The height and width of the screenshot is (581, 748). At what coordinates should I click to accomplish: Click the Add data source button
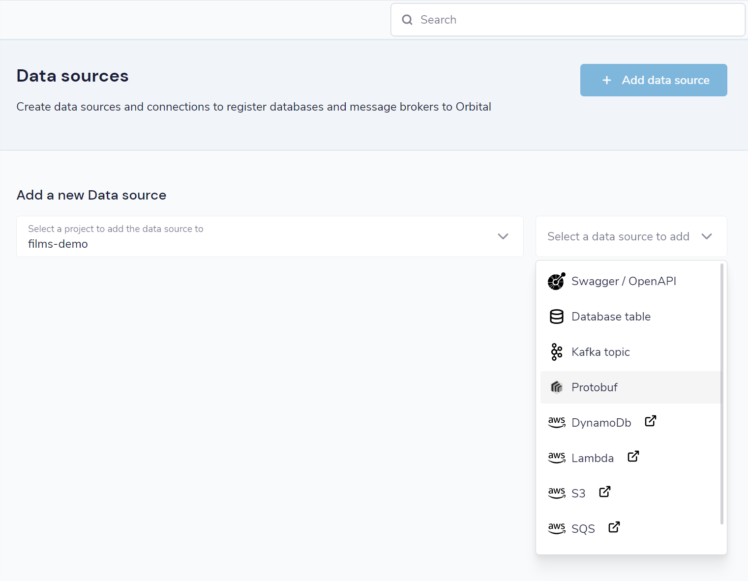[654, 80]
